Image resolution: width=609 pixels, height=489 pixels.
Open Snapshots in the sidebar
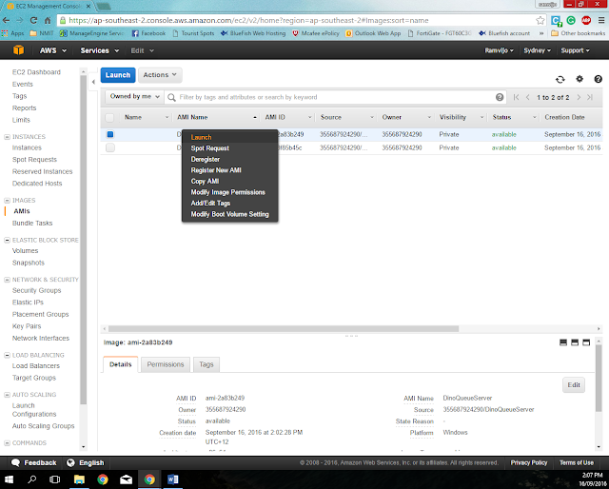click(x=29, y=263)
